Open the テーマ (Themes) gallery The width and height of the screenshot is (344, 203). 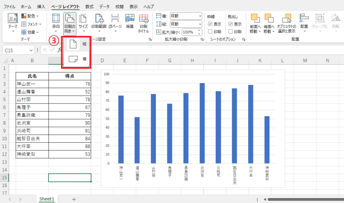click(x=13, y=23)
